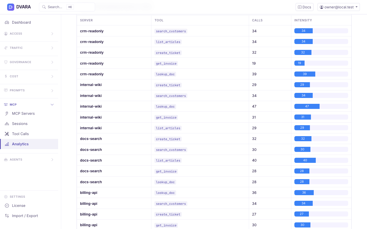Click the Access person icon
367x229 pixels.
pos(6,34)
